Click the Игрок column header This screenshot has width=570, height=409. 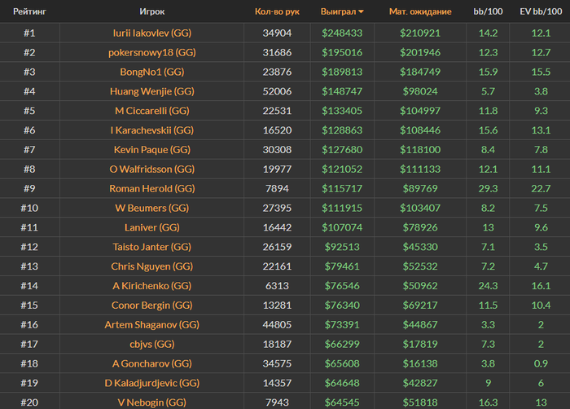152,11
